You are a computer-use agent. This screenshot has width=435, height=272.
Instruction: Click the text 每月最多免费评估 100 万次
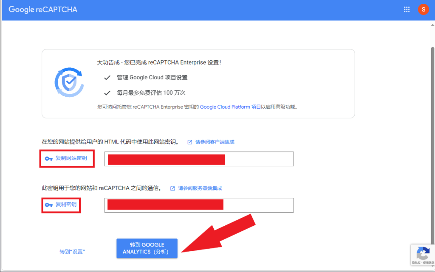click(x=151, y=93)
